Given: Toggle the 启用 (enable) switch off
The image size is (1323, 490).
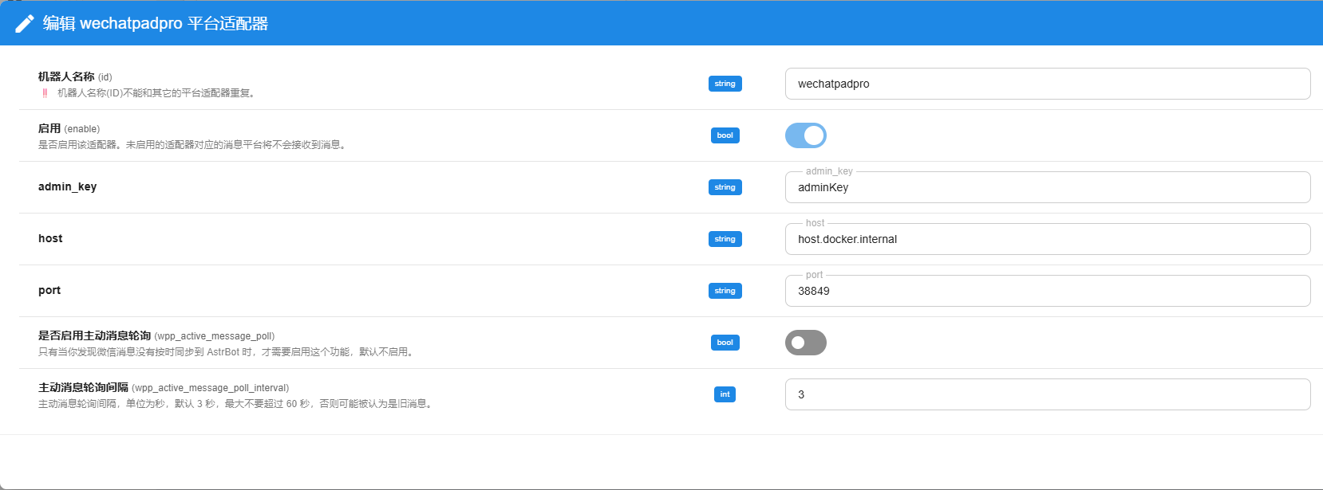Looking at the screenshot, I should pyautogui.click(x=806, y=135).
